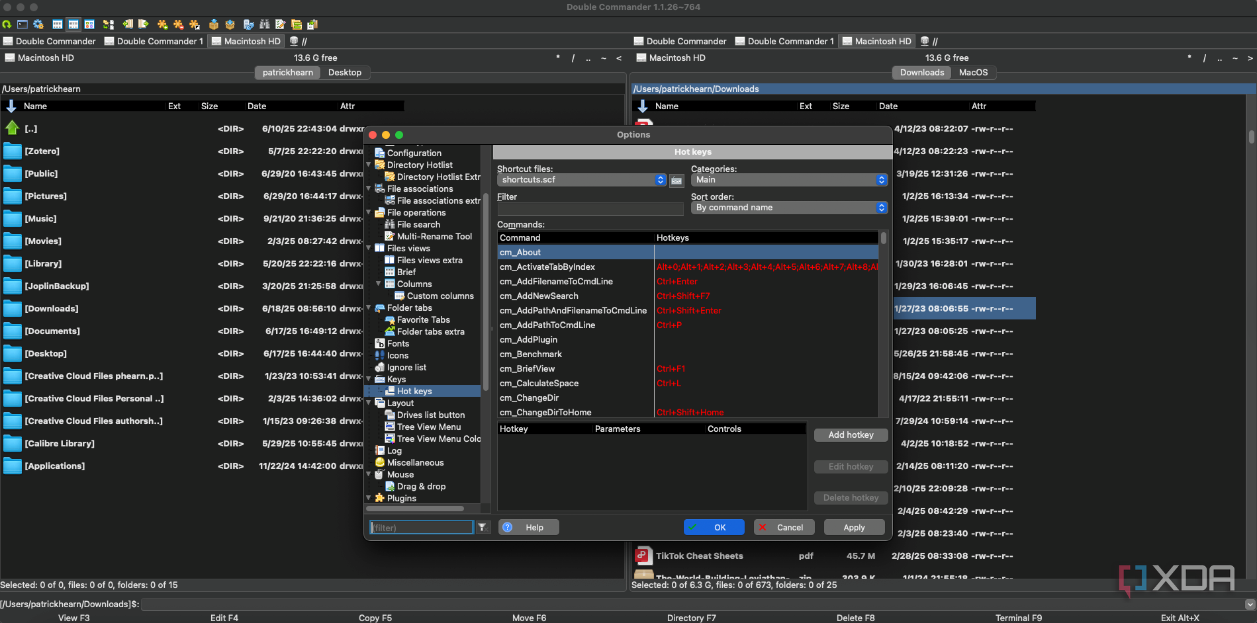The height and width of the screenshot is (623, 1257).
Task: Collapse the Files views tree node
Action: coord(369,248)
